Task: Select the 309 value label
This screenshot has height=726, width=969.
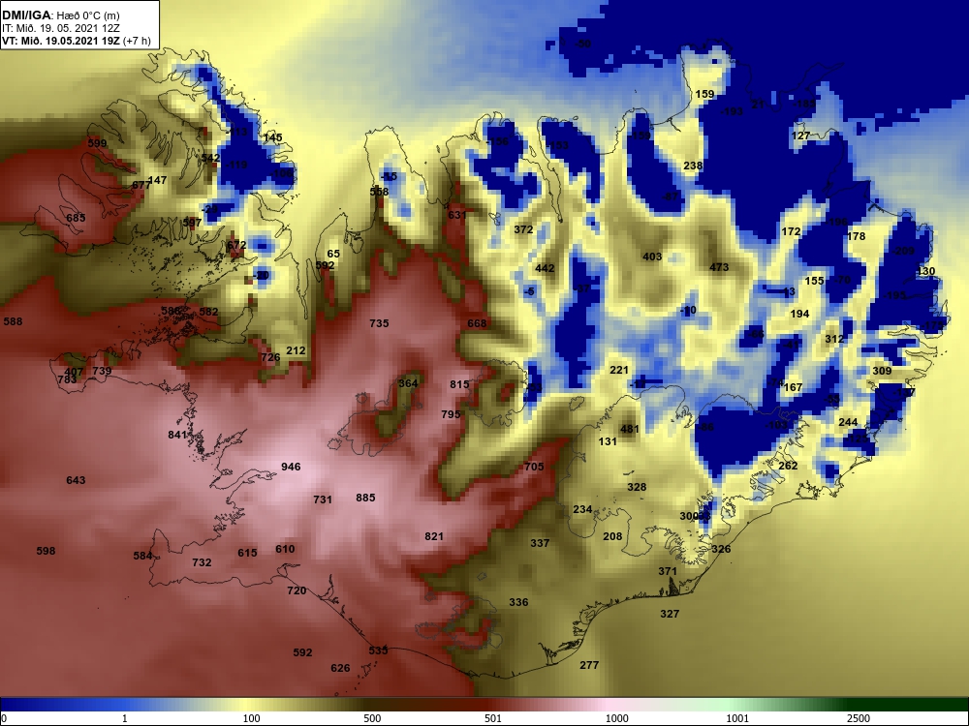Action: pos(882,371)
